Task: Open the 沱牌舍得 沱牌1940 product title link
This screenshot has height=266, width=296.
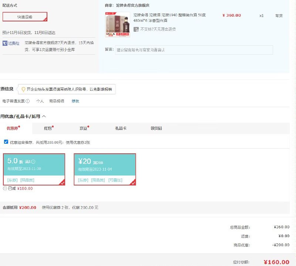Action: [169, 17]
